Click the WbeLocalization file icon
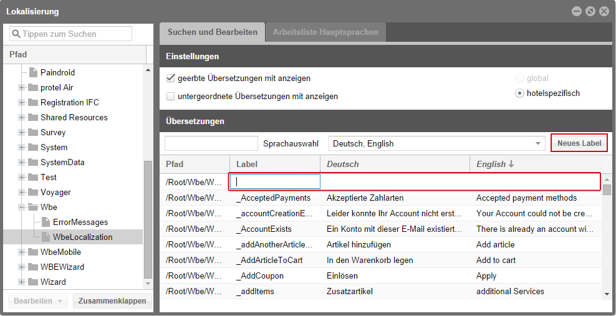This screenshot has width=616, height=316. 46,237
